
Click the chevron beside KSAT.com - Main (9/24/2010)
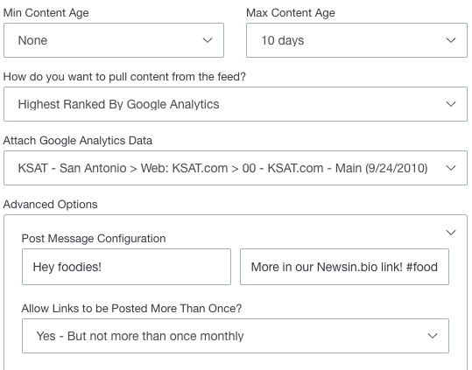click(x=451, y=168)
